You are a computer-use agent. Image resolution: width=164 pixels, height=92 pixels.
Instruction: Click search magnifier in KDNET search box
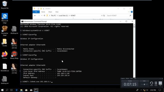pyautogui.click(x=130, y=16)
